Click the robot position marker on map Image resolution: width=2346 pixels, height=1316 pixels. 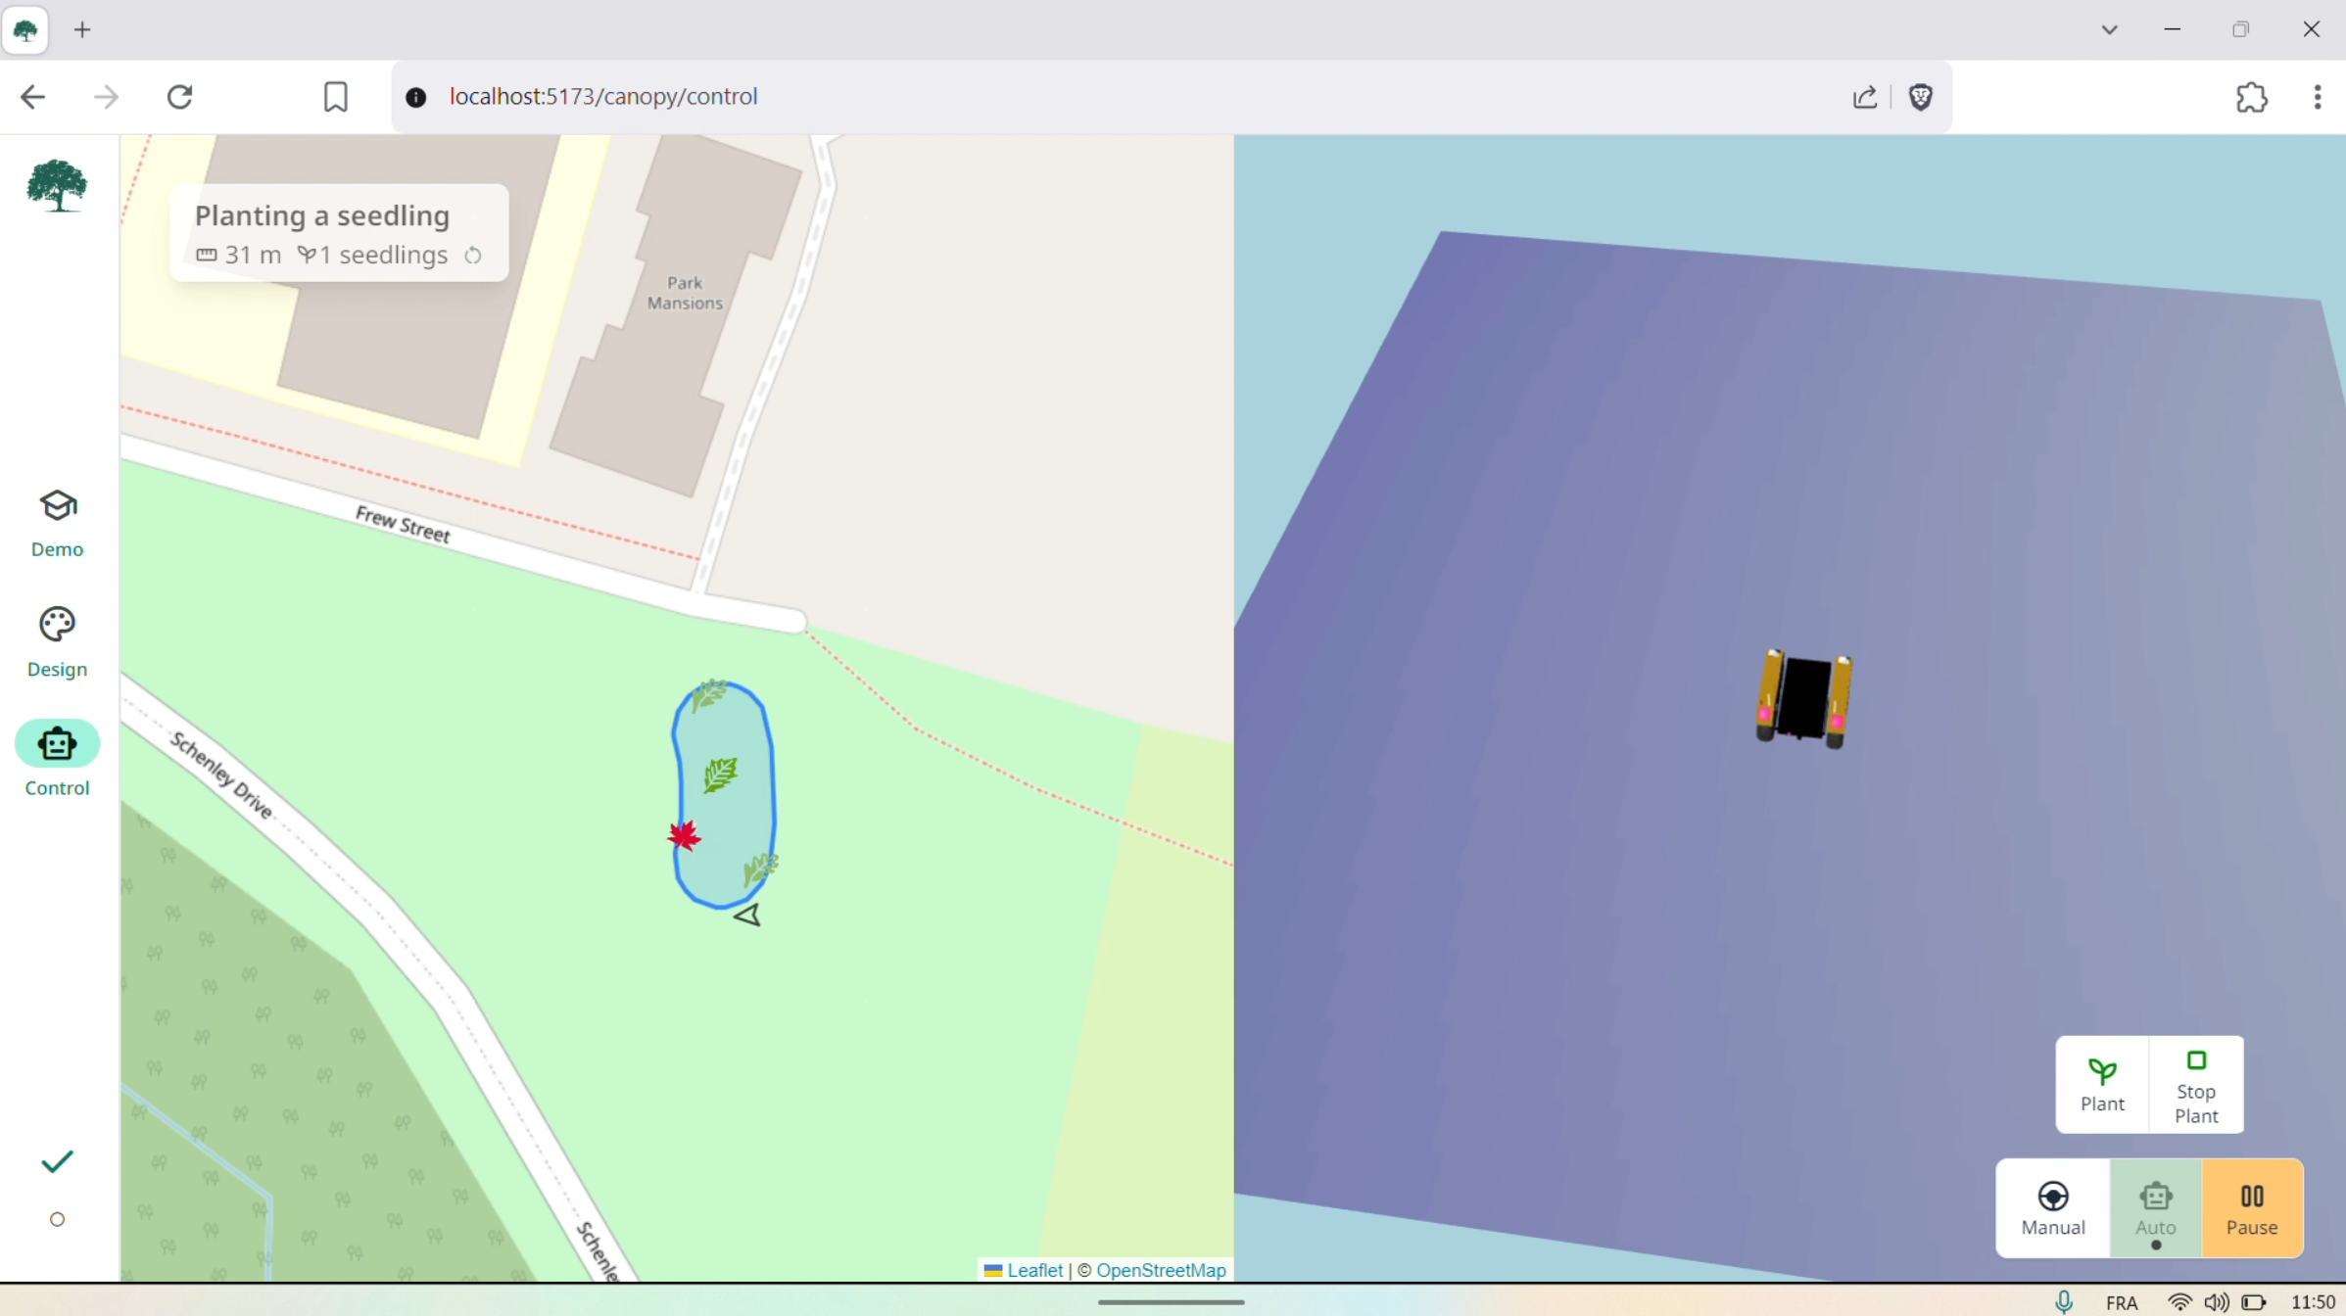click(747, 915)
